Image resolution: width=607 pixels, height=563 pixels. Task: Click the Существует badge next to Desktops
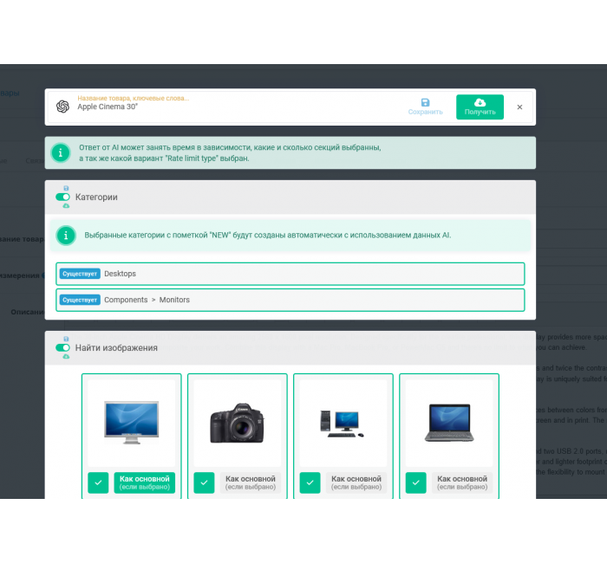coord(80,274)
